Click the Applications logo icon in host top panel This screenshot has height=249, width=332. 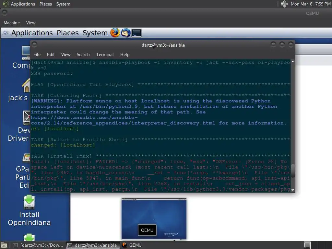click(6, 4)
